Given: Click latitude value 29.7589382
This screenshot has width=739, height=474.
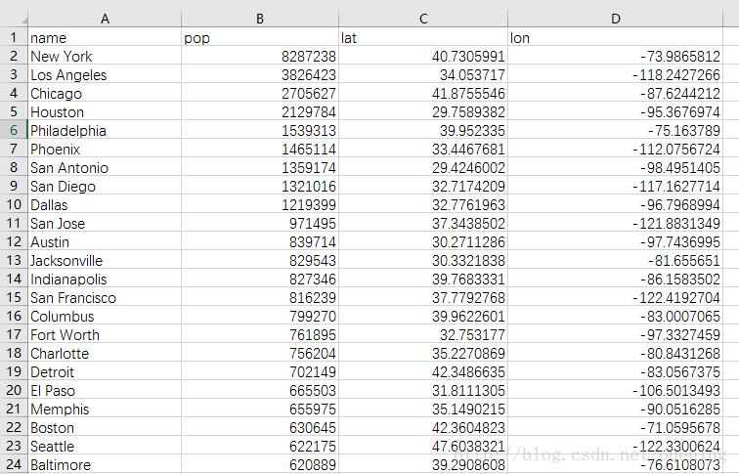Looking at the screenshot, I should [423, 111].
